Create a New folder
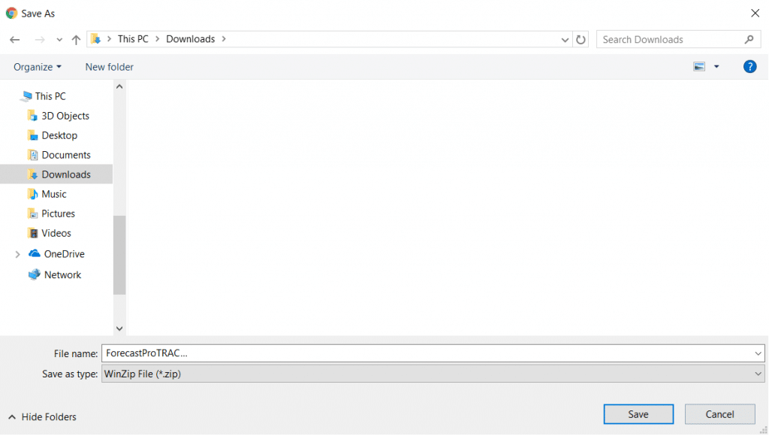 (109, 66)
